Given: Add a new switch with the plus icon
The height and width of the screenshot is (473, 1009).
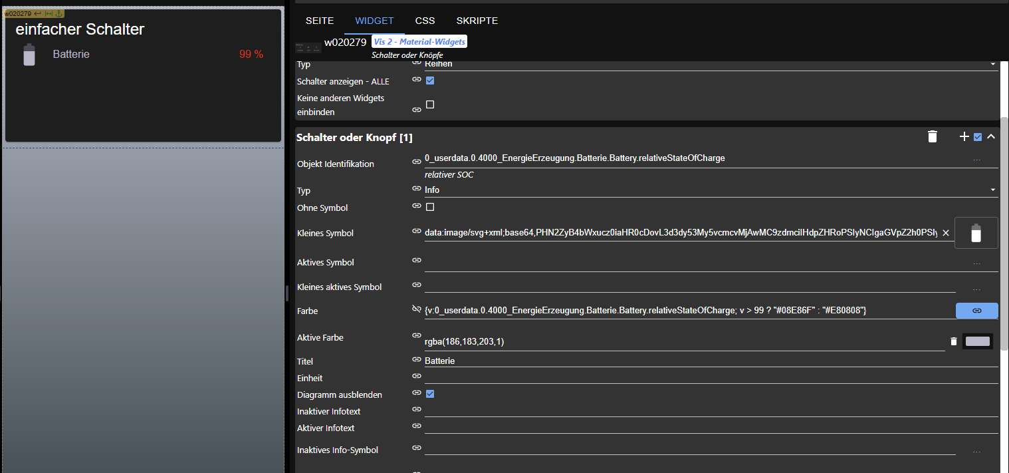Looking at the screenshot, I should 964,137.
